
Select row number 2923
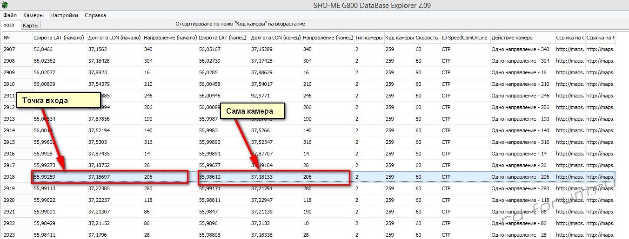17,235
